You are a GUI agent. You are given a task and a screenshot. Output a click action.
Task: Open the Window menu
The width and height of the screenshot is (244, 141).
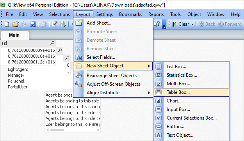[216, 14]
